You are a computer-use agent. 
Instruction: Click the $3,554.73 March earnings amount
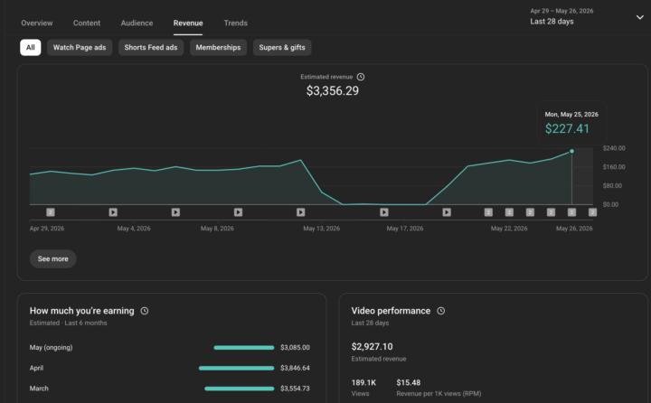click(295, 389)
